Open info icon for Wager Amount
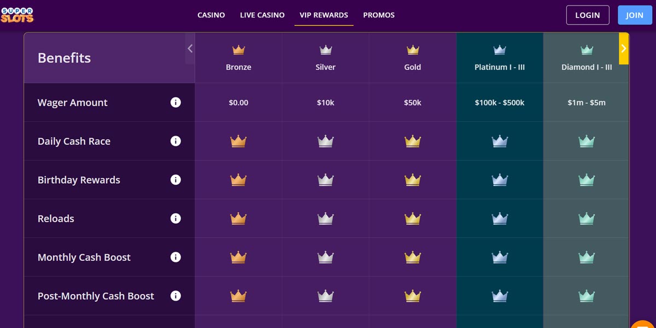This screenshot has width=656, height=328. pyautogui.click(x=175, y=102)
